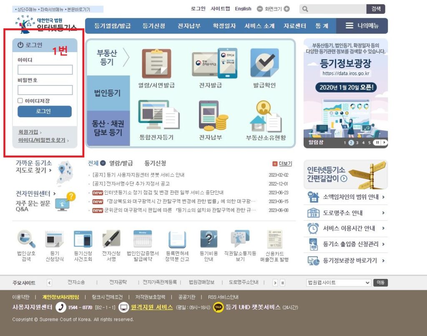This screenshot has height=336, width=427.
Task: Open the 확정일자 menu
Action: tap(224, 26)
